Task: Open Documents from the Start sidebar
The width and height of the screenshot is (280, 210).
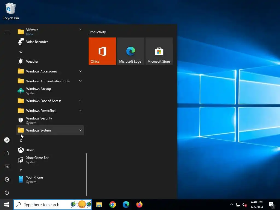Action: tap(7, 153)
